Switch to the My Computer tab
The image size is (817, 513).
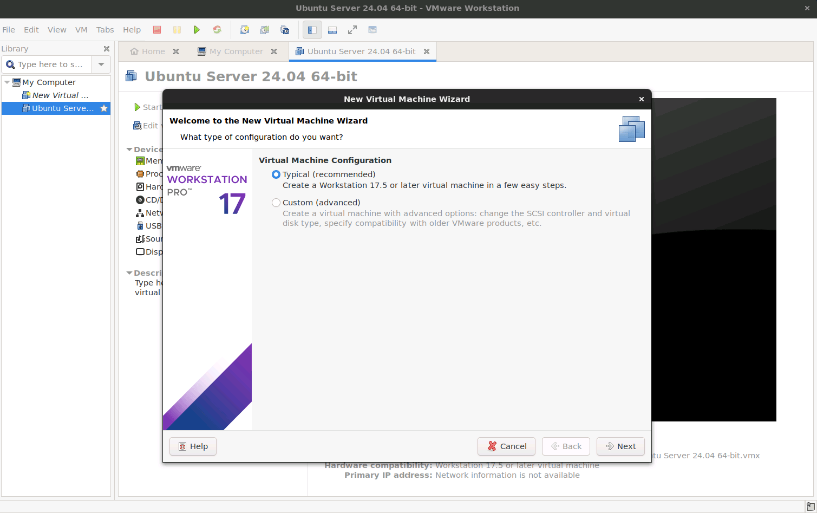click(x=236, y=51)
